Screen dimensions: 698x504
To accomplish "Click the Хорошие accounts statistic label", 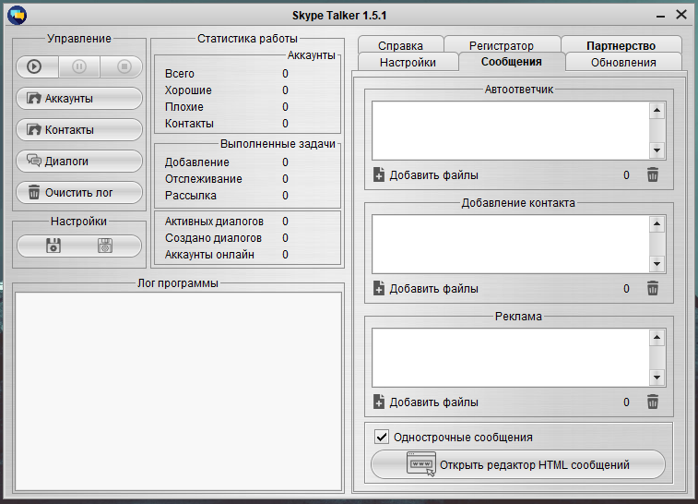I will tap(188, 90).
